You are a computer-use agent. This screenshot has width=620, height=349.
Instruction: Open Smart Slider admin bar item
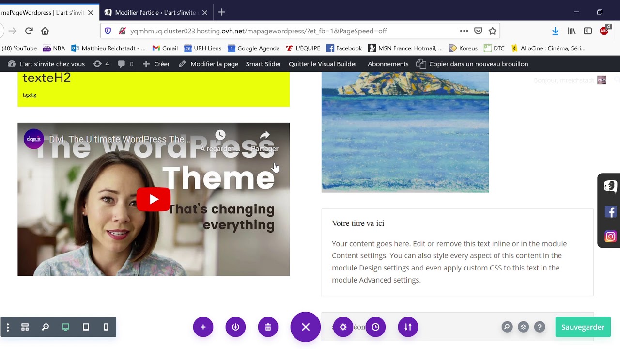coord(263,64)
